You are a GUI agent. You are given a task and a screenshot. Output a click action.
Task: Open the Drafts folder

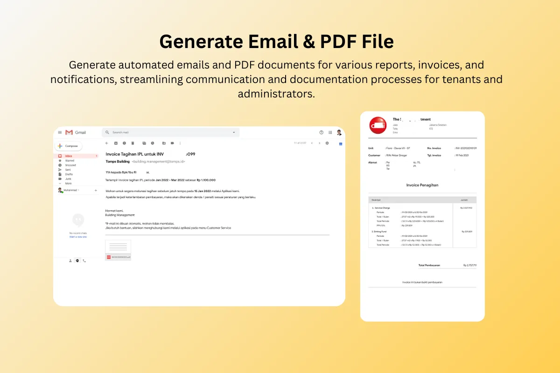(69, 174)
